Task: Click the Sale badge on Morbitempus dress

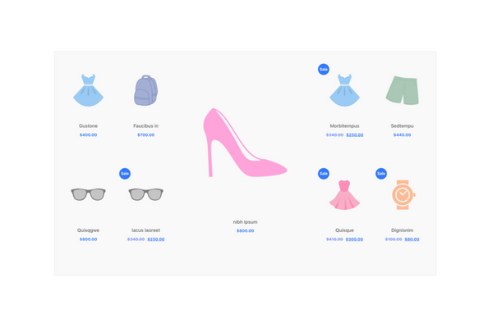Action: click(x=323, y=69)
